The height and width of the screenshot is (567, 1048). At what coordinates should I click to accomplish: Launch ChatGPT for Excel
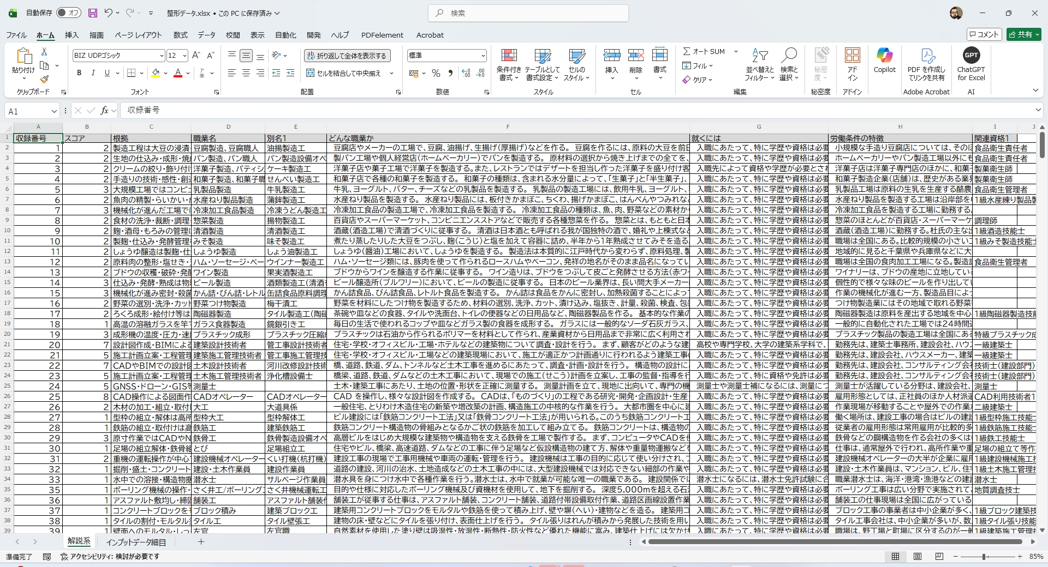pos(972,64)
